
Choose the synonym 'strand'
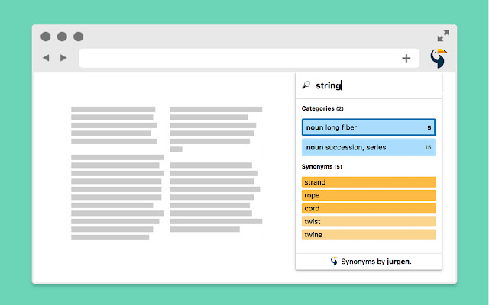coord(368,182)
